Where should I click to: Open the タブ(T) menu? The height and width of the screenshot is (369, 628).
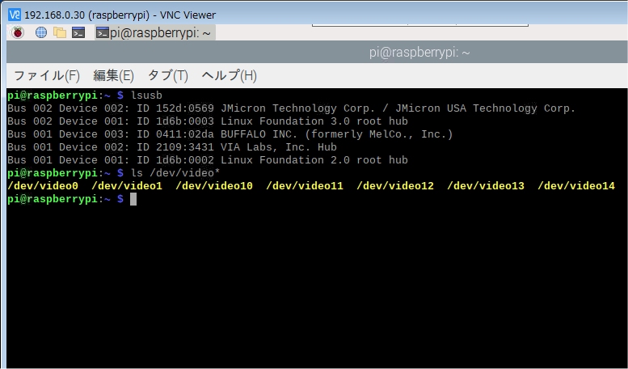[x=168, y=75]
